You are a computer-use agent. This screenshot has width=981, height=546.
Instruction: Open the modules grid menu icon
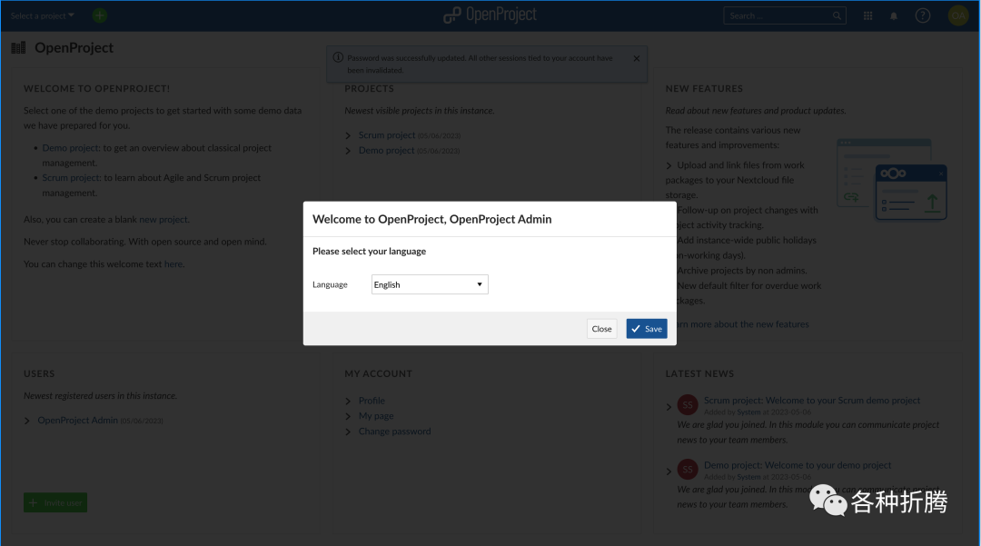(867, 15)
